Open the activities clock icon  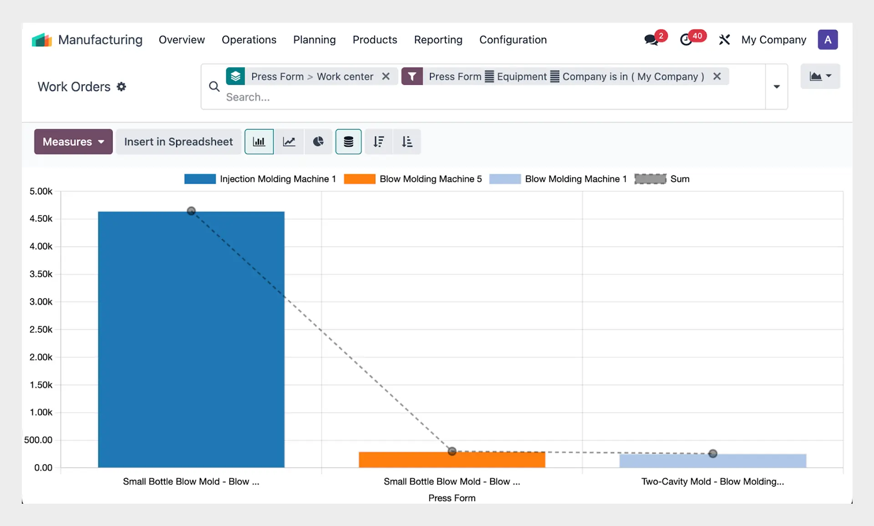tap(686, 40)
